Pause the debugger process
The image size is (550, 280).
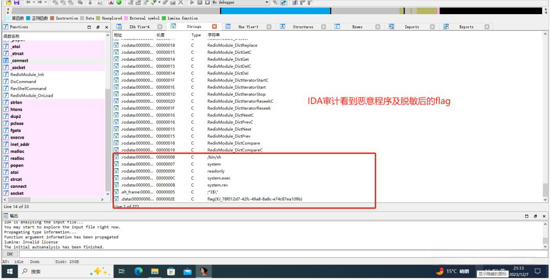pyautogui.click(x=200, y=3)
